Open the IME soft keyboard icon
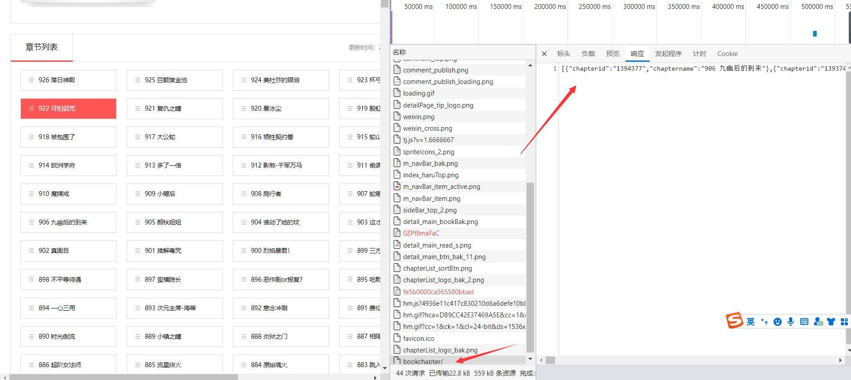851x380 pixels. click(804, 322)
